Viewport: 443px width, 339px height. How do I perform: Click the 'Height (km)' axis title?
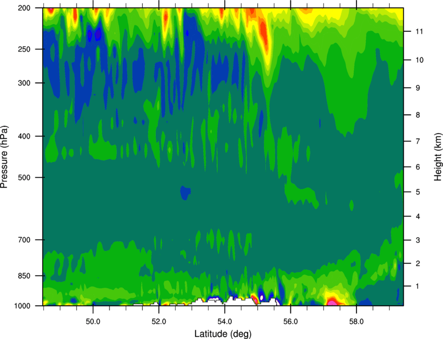pyautogui.click(x=438, y=156)
